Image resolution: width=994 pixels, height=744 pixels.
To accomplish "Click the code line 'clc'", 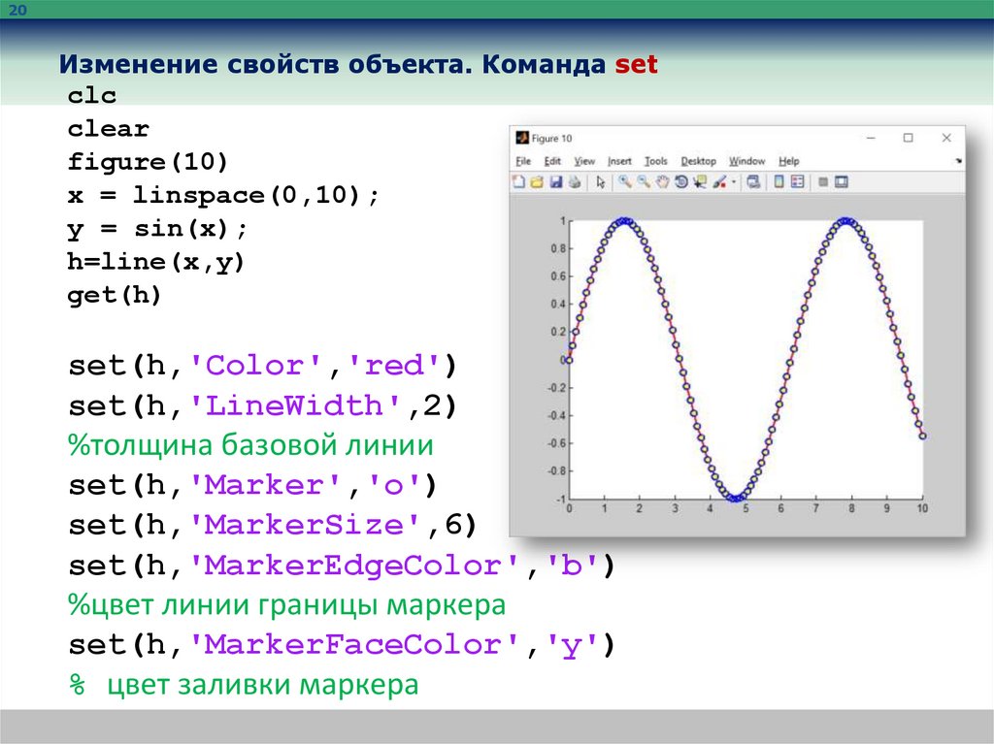I will pyautogui.click(x=92, y=96).
